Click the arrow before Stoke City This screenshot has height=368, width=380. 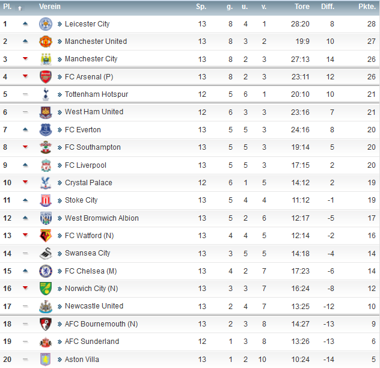point(60,200)
